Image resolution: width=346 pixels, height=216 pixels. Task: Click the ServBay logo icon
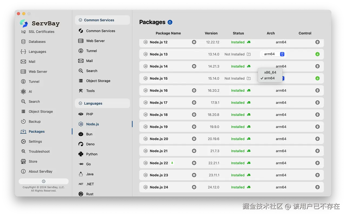click(x=24, y=23)
